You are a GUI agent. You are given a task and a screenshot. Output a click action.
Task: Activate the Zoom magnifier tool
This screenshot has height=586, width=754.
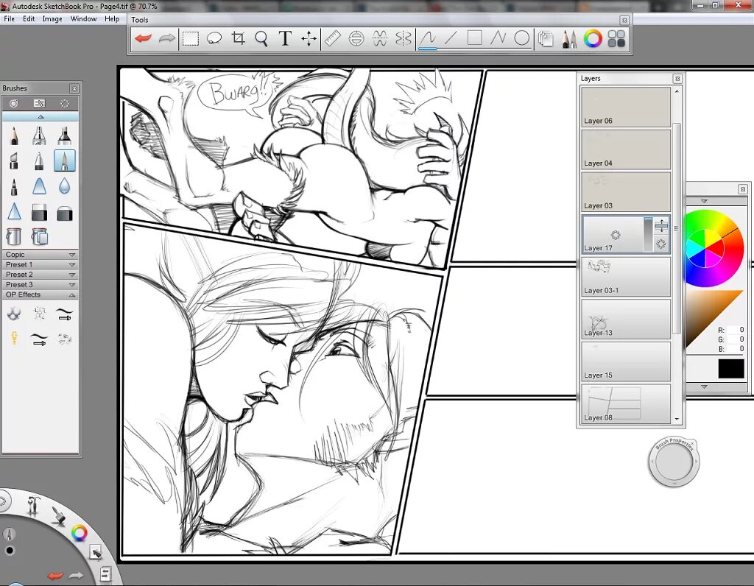[261, 38]
